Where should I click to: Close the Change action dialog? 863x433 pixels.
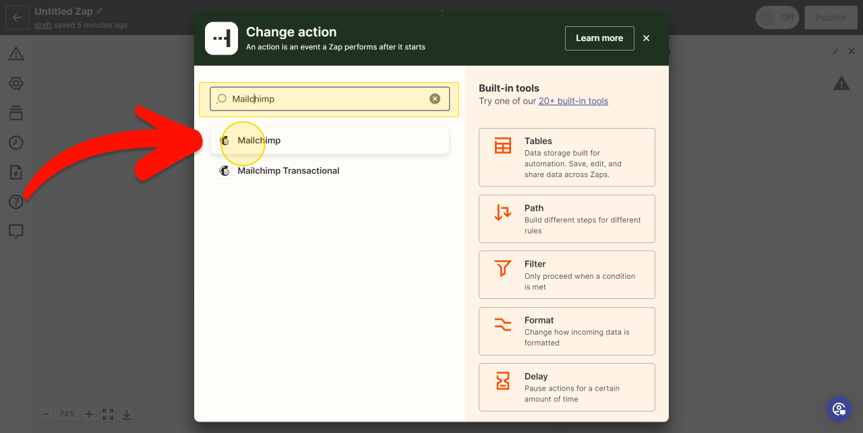[646, 38]
